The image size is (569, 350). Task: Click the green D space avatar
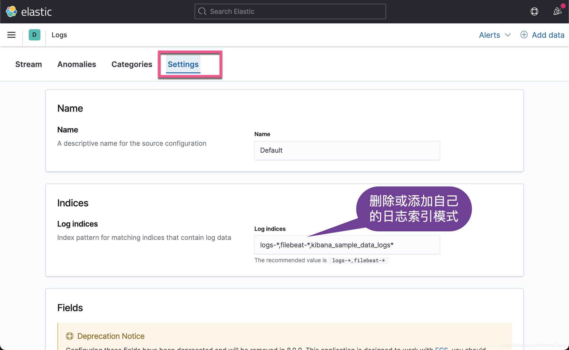click(34, 35)
